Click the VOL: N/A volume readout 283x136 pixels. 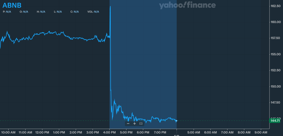93,12
